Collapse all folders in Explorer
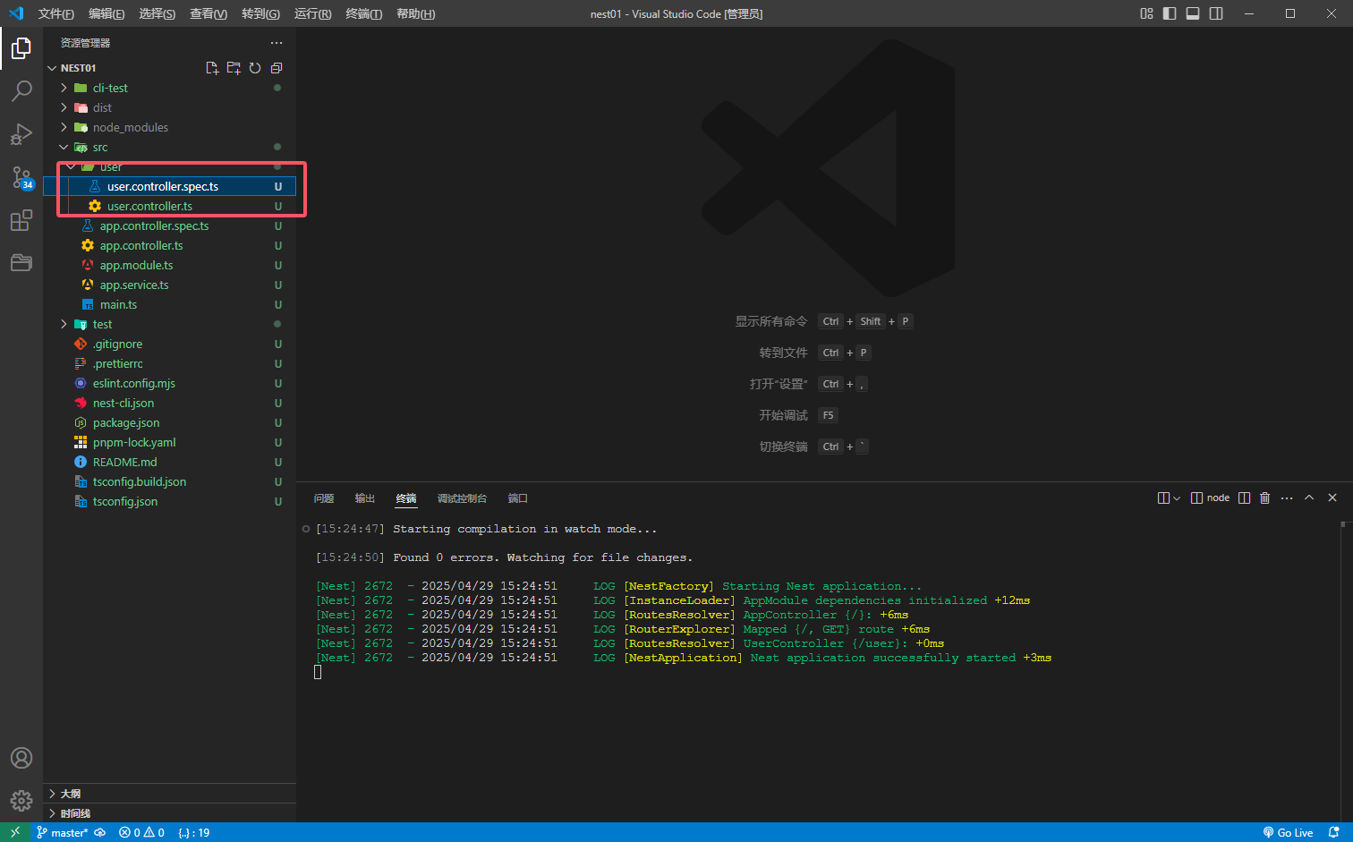 [277, 68]
